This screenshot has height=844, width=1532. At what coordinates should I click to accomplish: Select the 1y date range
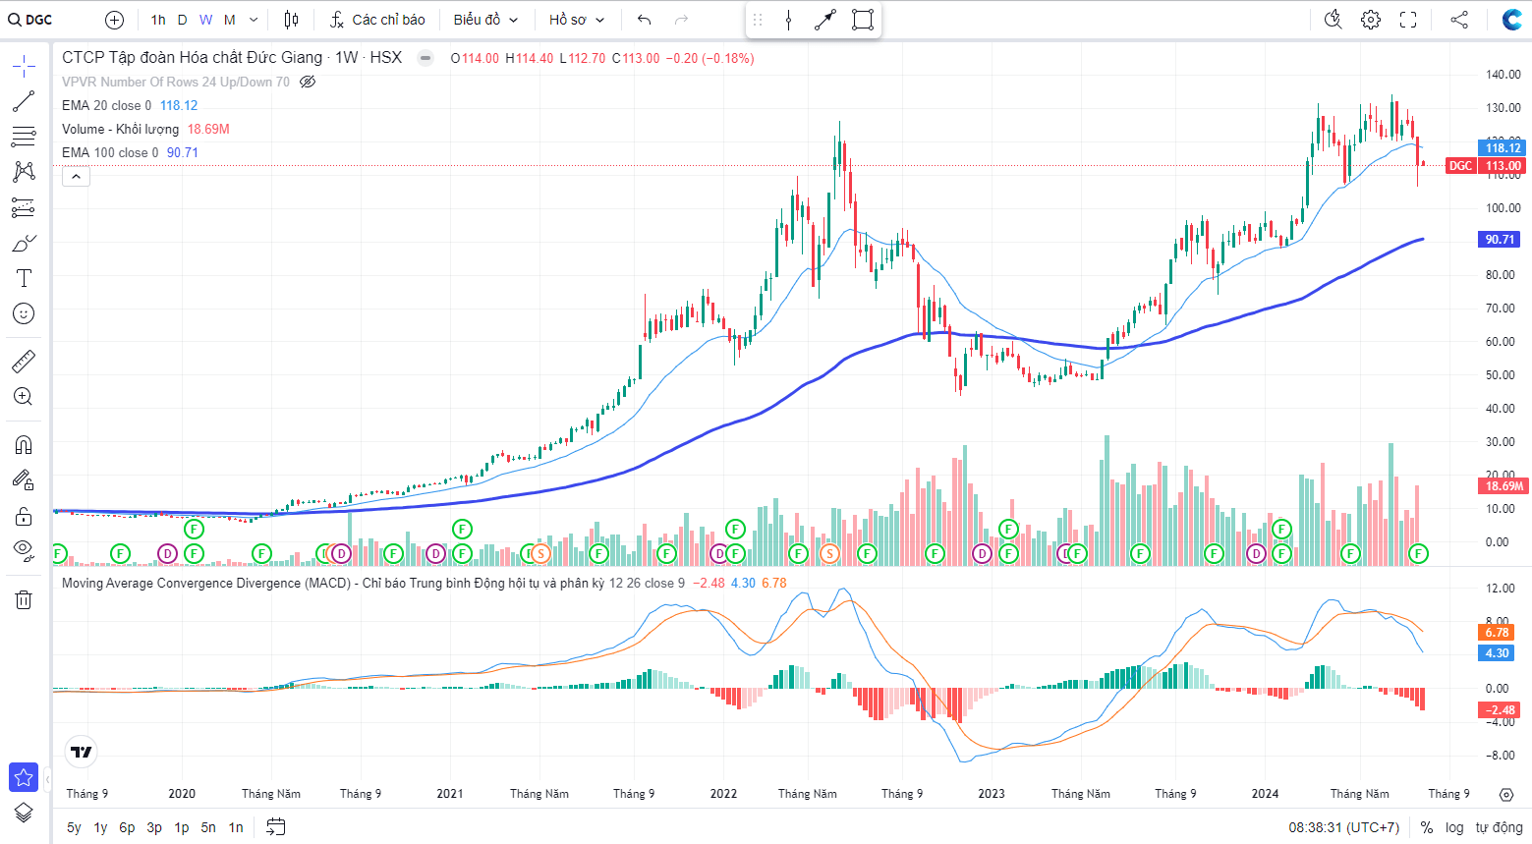tap(100, 827)
